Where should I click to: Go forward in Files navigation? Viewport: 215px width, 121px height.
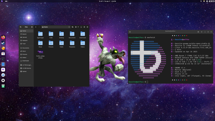39,27
